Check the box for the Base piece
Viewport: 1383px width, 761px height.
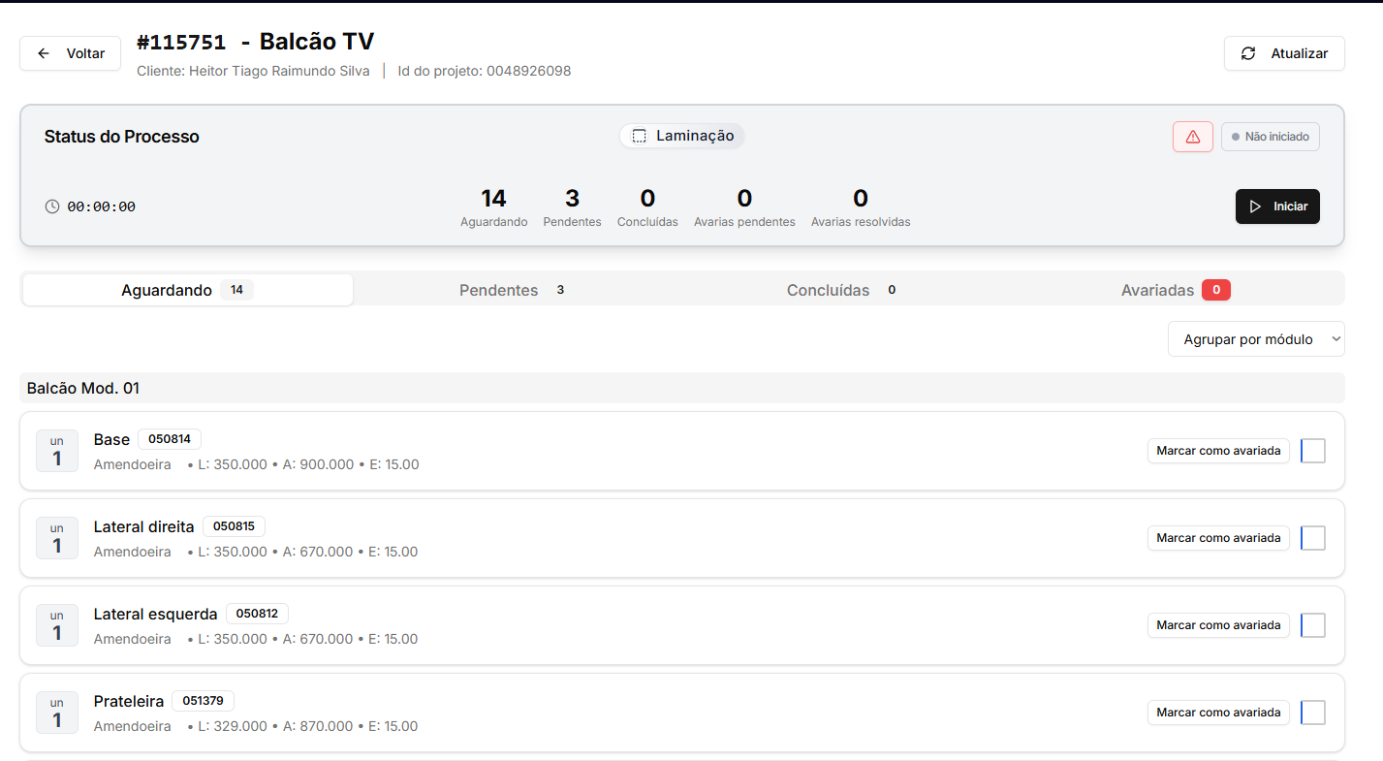pyautogui.click(x=1313, y=451)
